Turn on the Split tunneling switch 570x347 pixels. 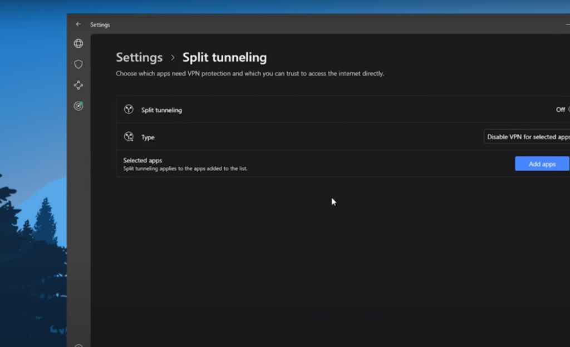[x=568, y=110]
